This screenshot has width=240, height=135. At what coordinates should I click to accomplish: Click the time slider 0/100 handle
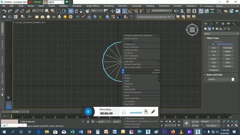pyautogui.click(x=15, y=112)
